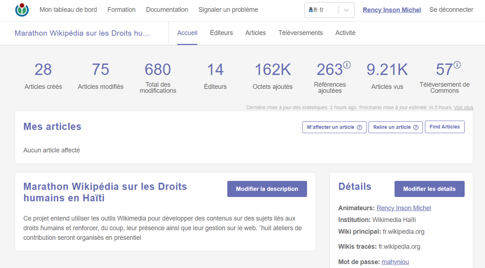485x268 pixels.
Task: Click the 14 Éditeurs statistic
Action: pos(215,69)
